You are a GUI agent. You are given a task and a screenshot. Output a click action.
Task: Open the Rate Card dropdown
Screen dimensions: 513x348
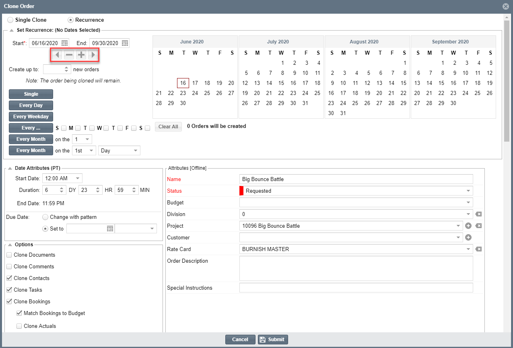click(468, 249)
